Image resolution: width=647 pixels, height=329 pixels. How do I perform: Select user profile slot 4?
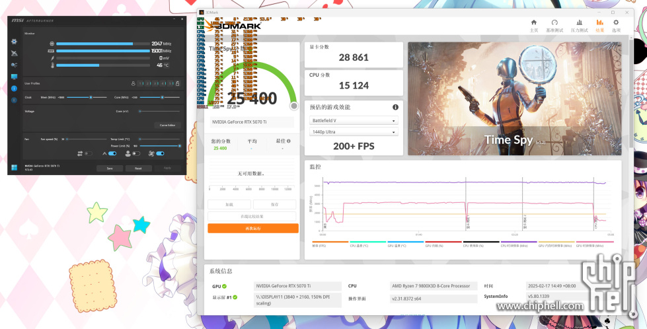coord(163,83)
